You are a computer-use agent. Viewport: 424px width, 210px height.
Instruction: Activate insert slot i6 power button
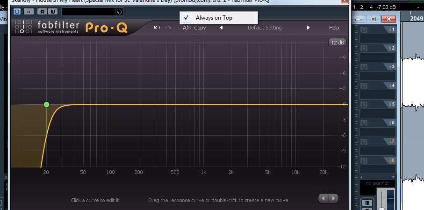tap(364, 123)
